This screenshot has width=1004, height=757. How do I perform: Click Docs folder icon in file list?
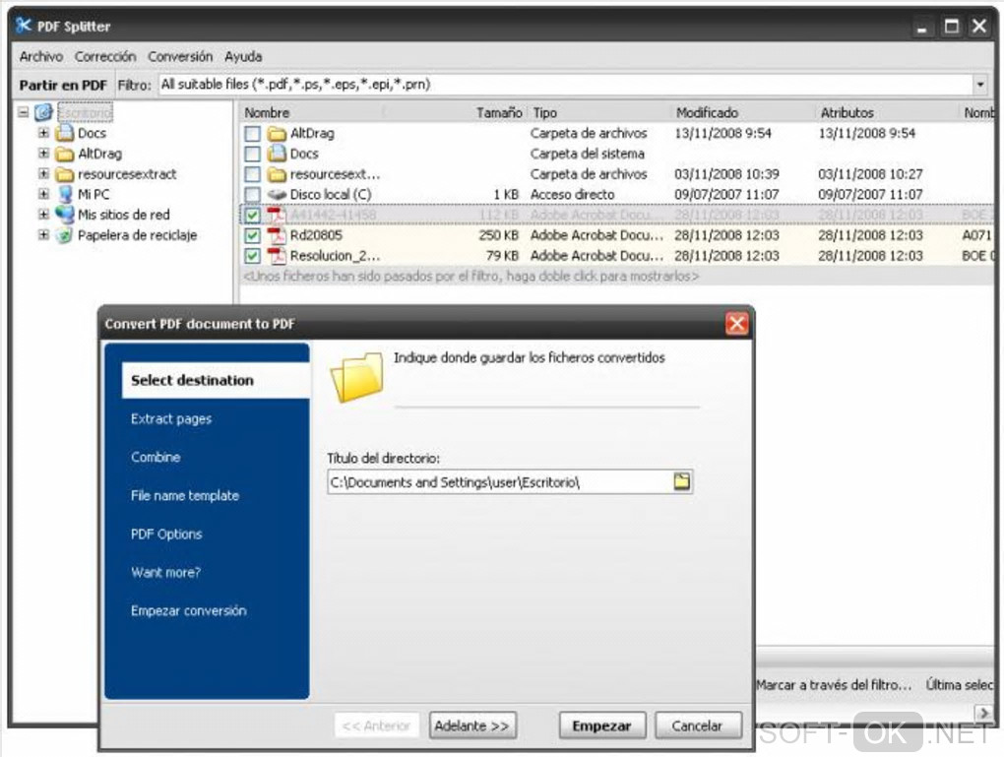277,154
